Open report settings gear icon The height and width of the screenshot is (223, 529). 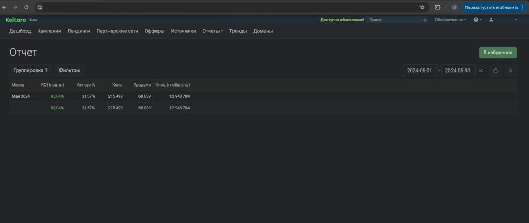(x=511, y=71)
